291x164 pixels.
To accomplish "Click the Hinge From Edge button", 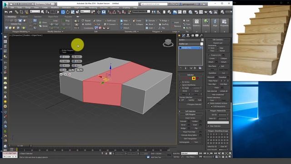I will coord(189,132).
